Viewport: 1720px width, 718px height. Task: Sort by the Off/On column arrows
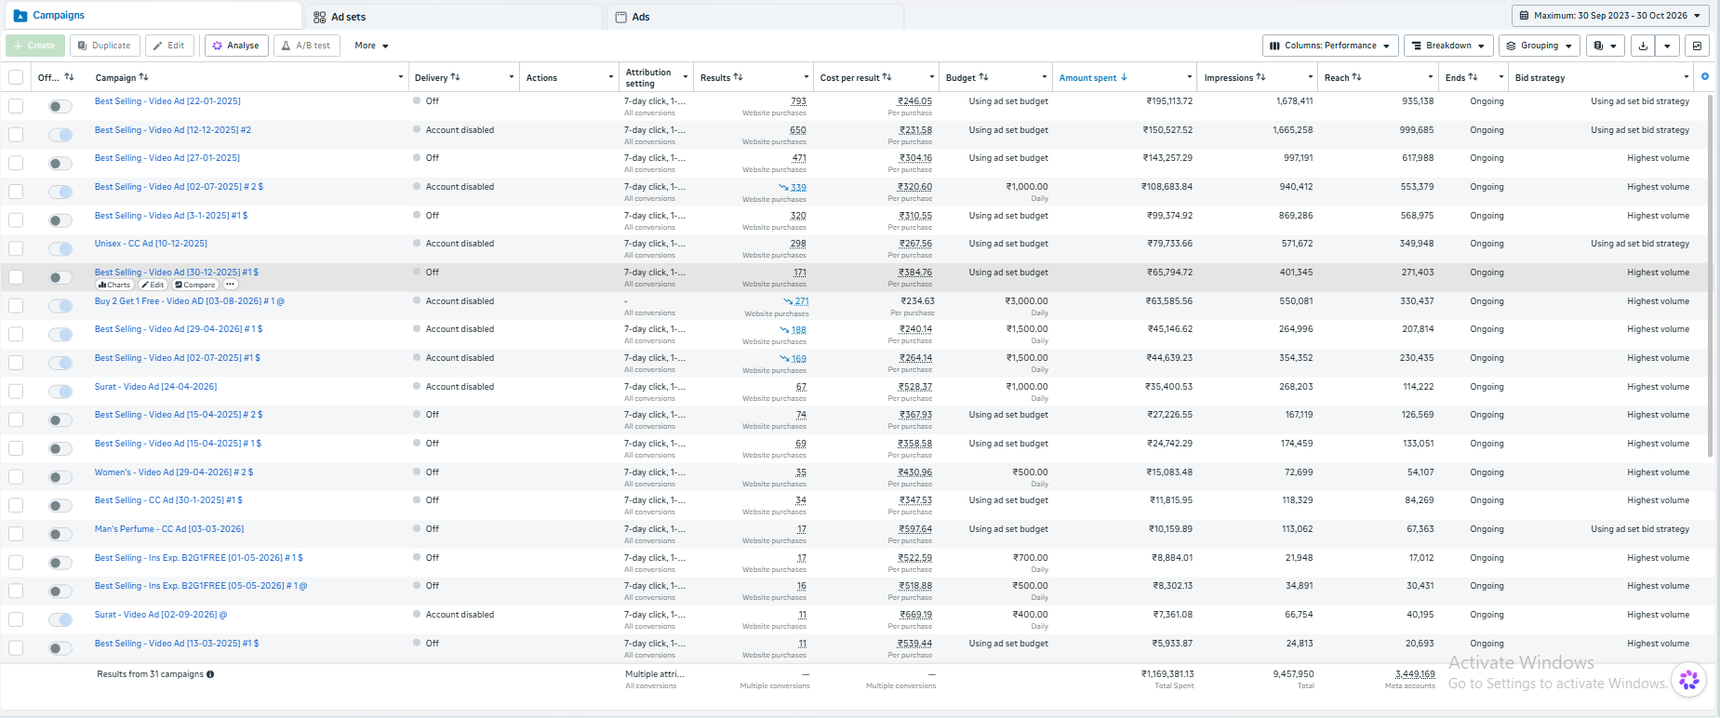69,77
